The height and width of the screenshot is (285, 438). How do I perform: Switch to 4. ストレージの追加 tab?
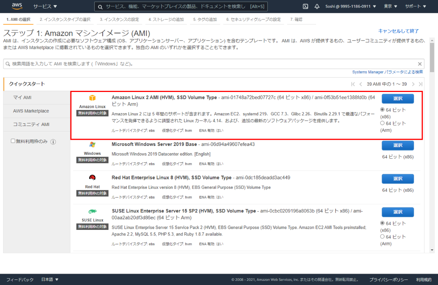point(166,19)
